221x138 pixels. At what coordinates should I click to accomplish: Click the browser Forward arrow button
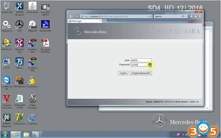(77, 16)
